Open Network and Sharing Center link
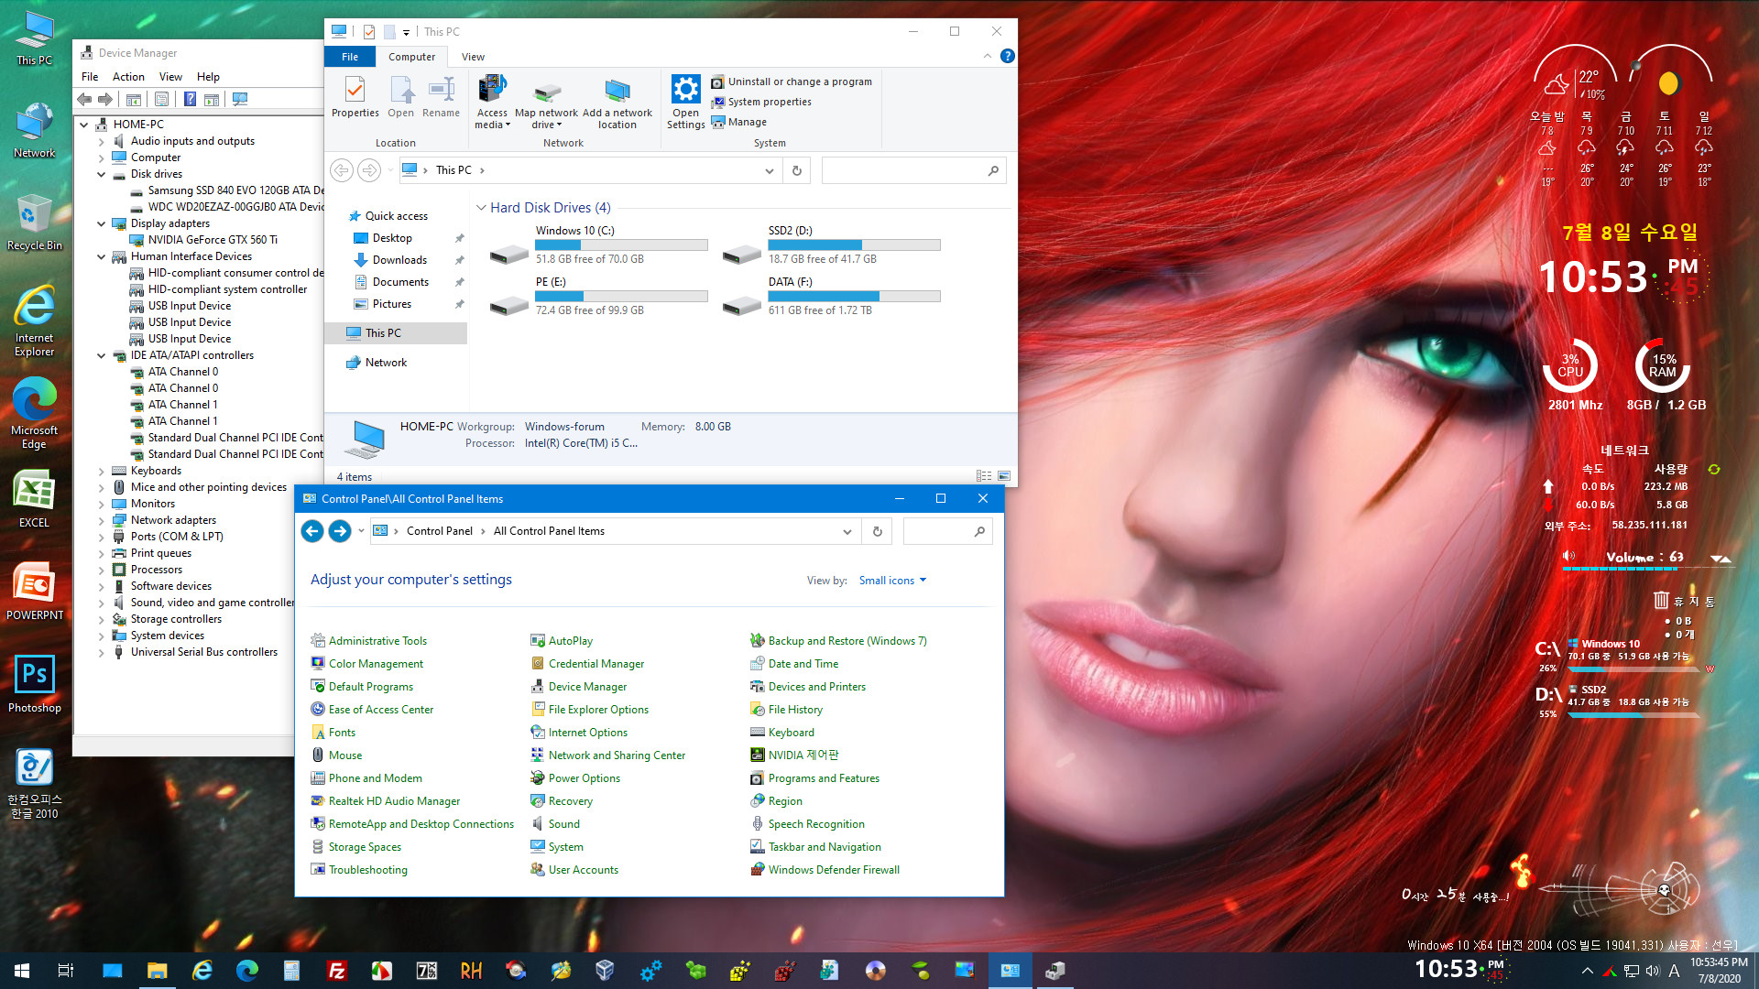This screenshot has height=989, width=1759. [x=617, y=755]
